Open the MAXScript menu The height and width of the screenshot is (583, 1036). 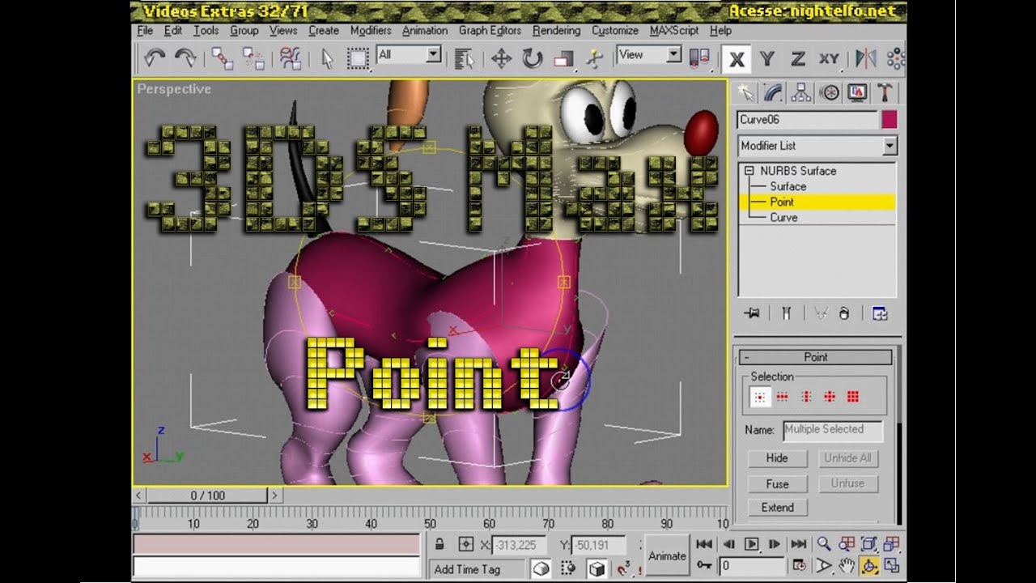click(x=674, y=30)
